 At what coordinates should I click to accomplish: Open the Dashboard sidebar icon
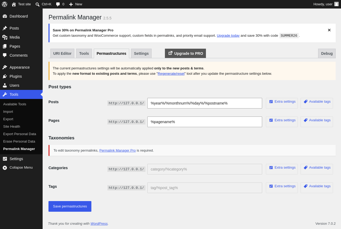[x=5, y=16]
